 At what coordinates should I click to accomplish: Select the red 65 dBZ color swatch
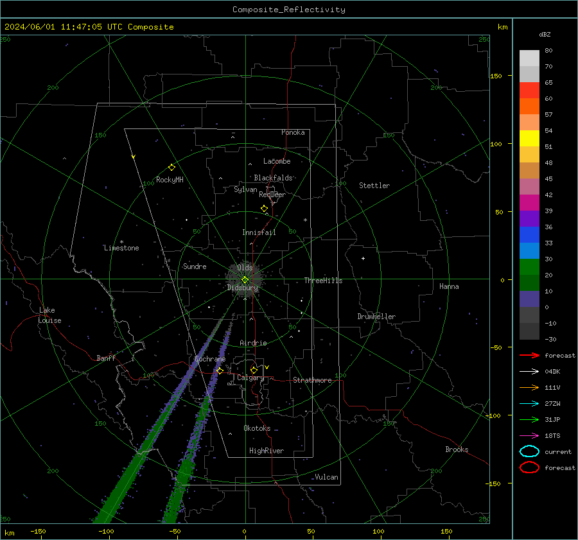click(x=529, y=91)
